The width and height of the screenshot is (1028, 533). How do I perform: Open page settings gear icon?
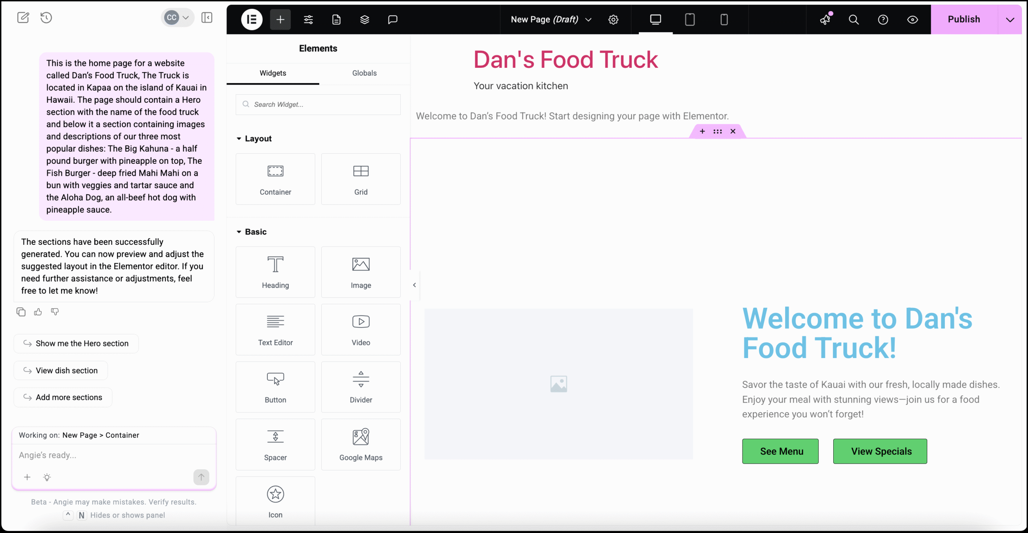pyautogui.click(x=613, y=19)
